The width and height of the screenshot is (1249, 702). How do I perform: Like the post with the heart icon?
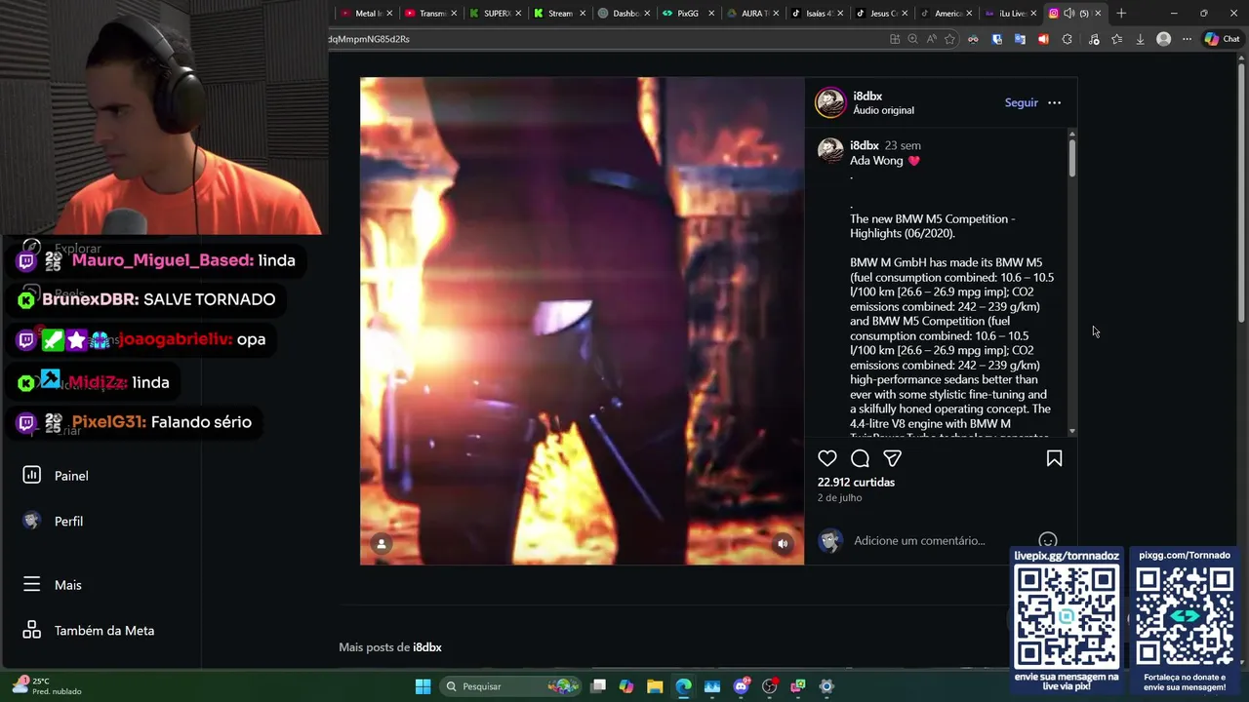coord(827,458)
